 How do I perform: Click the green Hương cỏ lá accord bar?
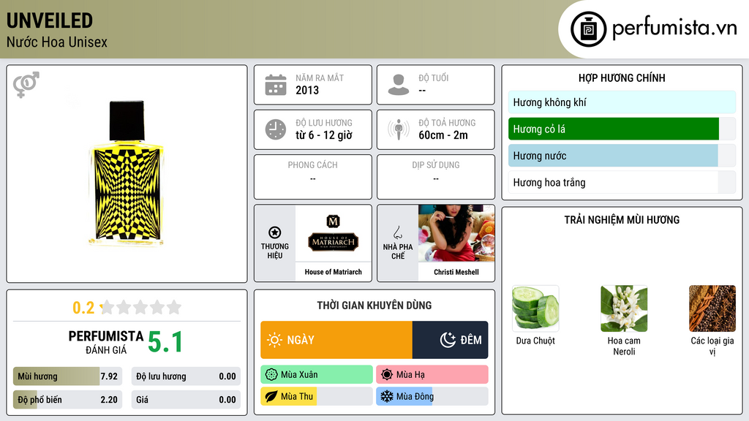pyautogui.click(x=622, y=129)
